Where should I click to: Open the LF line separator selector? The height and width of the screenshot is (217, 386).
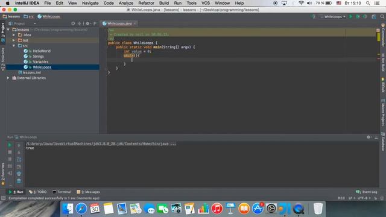352,198
